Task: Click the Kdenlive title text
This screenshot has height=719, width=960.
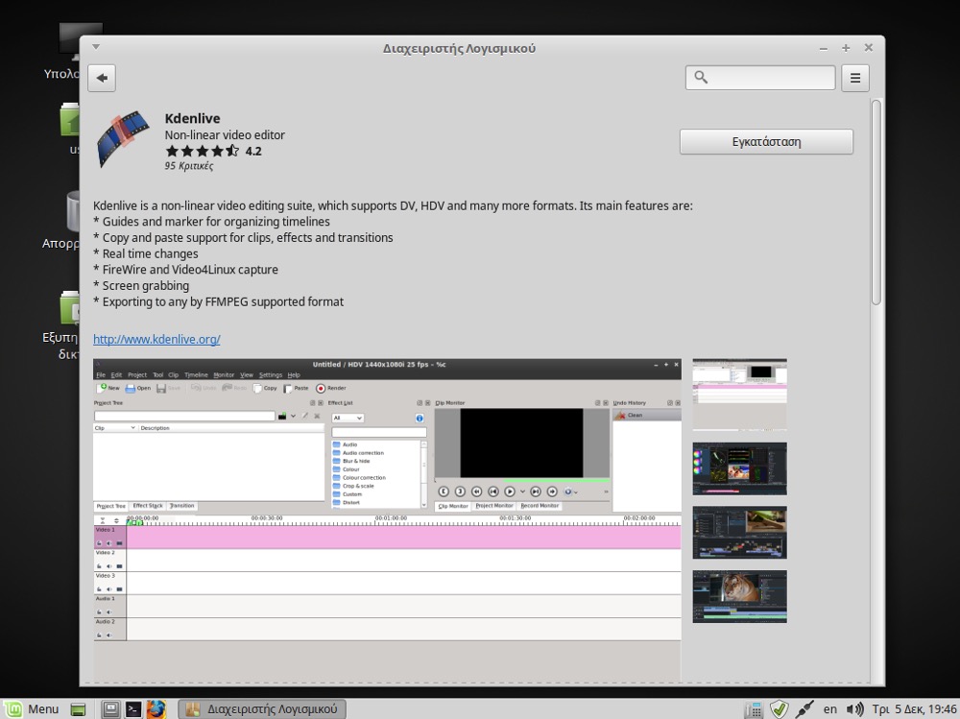Action: [x=192, y=118]
